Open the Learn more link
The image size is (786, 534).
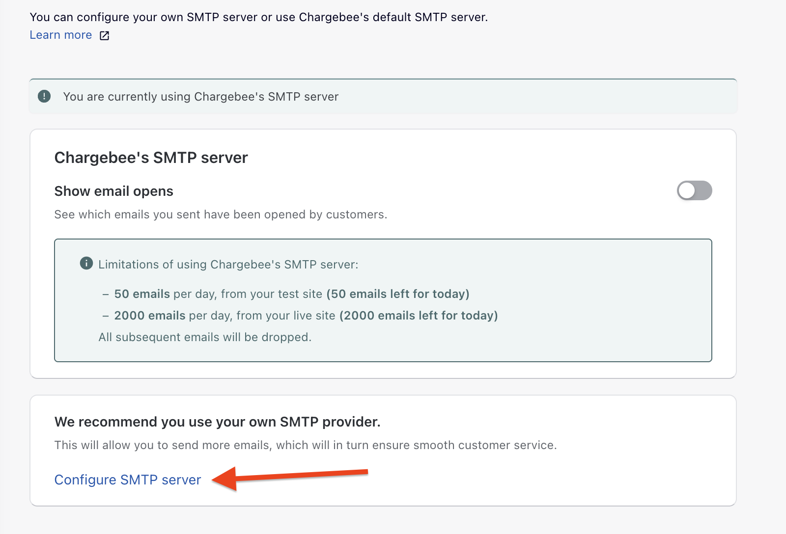tap(60, 35)
